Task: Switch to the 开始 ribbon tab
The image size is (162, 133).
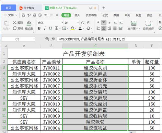Action: (x=66, y=15)
